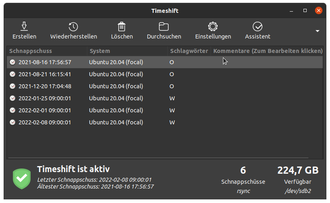330x203 pixels.
Task: Open Durchsuchen folder icon
Action: (164, 26)
